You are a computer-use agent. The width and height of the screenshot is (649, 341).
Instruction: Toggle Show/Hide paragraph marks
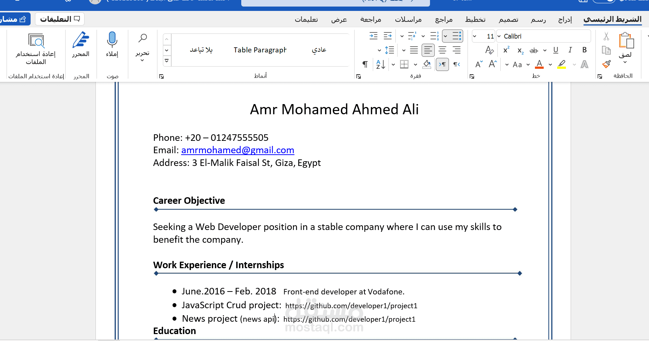pos(365,64)
